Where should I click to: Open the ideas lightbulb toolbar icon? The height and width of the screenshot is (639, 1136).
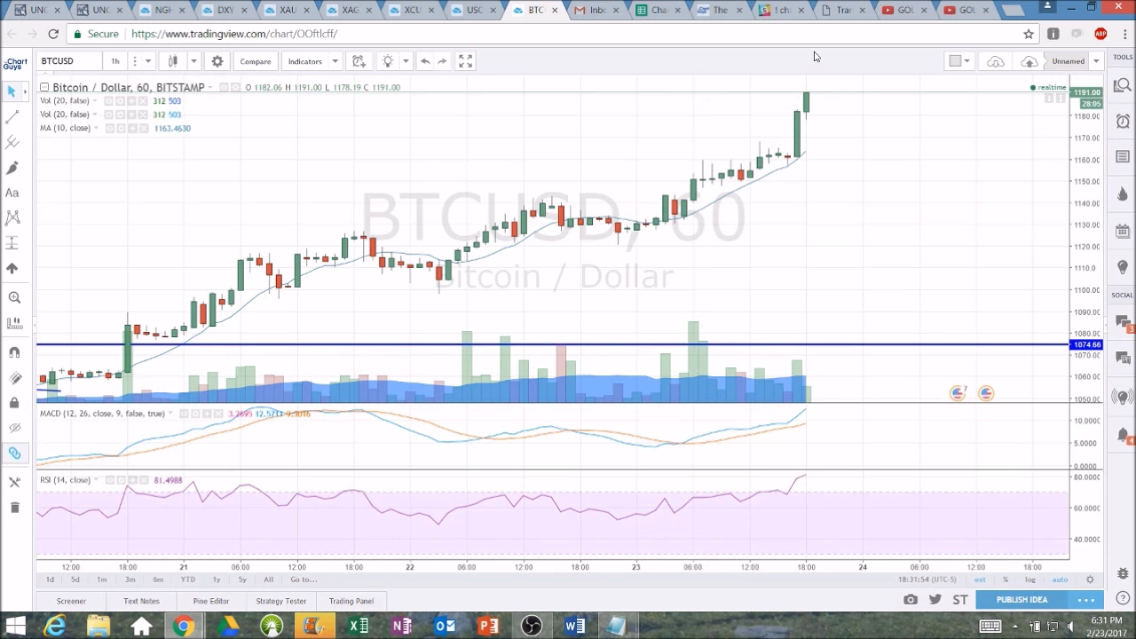pos(388,61)
